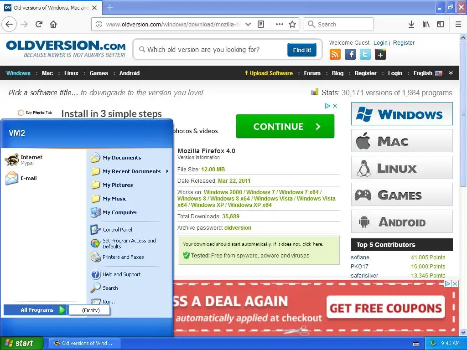Click the large Linux category button
This screenshot has width=467, height=350.
[x=402, y=168]
